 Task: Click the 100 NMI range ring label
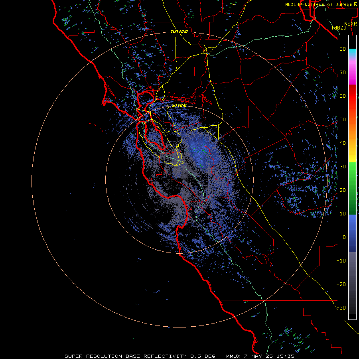coord(179,32)
